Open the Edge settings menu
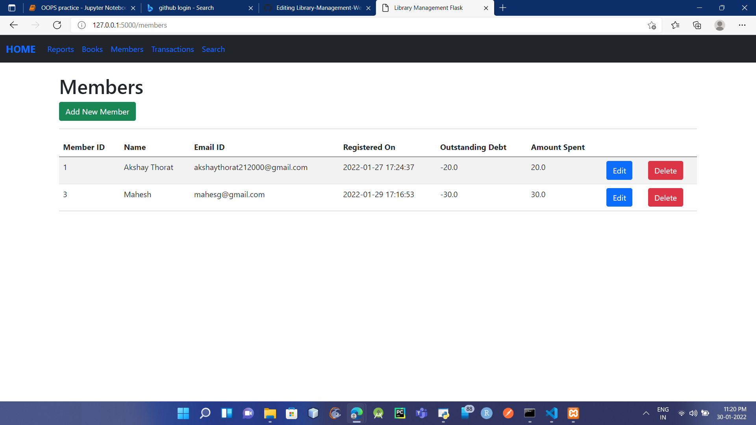The width and height of the screenshot is (756, 425). click(743, 25)
